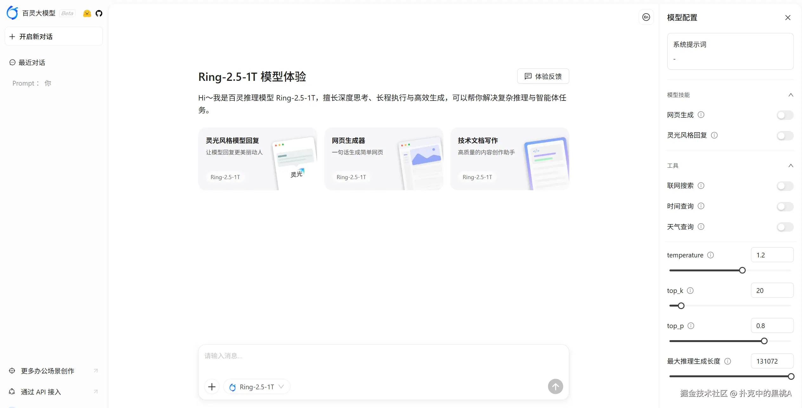Toggle 天气查询 tool on
Screen dimensions: 802x408
(x=785, y=227)
